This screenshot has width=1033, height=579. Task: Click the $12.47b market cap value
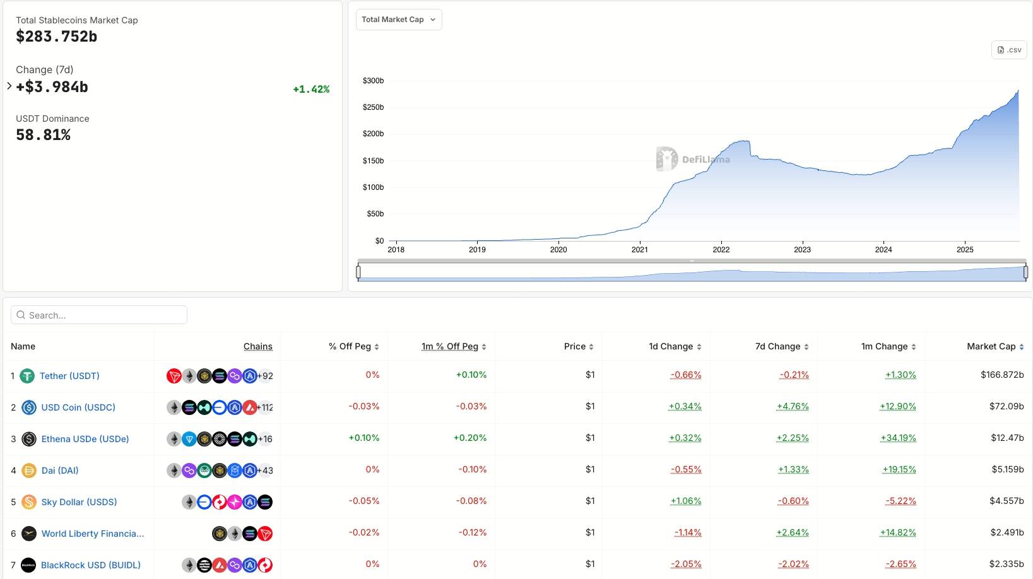pyautogui.click(x=1007, y=438)
